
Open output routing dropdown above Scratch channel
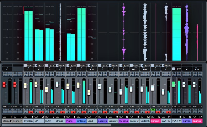pos(156,66)
